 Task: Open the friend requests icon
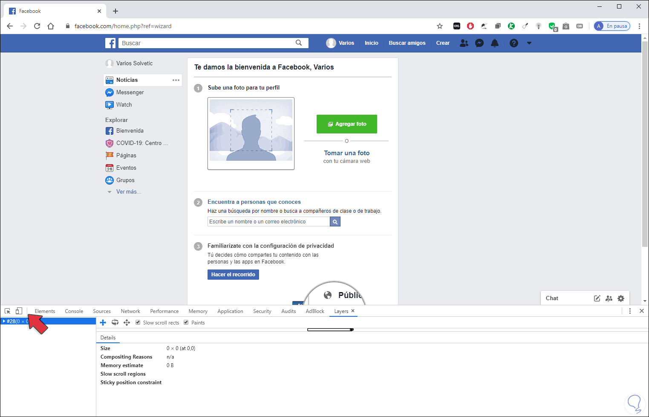[x=464, y=43]
